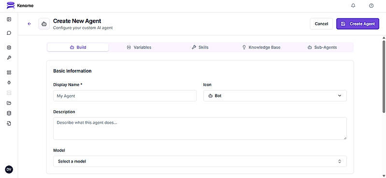Click the Configure your custom AI agent subtitle

point(83,28)
